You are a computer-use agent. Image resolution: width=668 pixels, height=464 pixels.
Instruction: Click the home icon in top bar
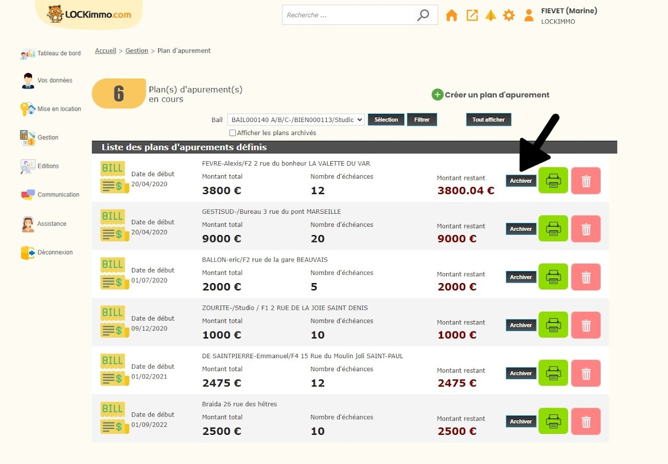pos(451,16)
